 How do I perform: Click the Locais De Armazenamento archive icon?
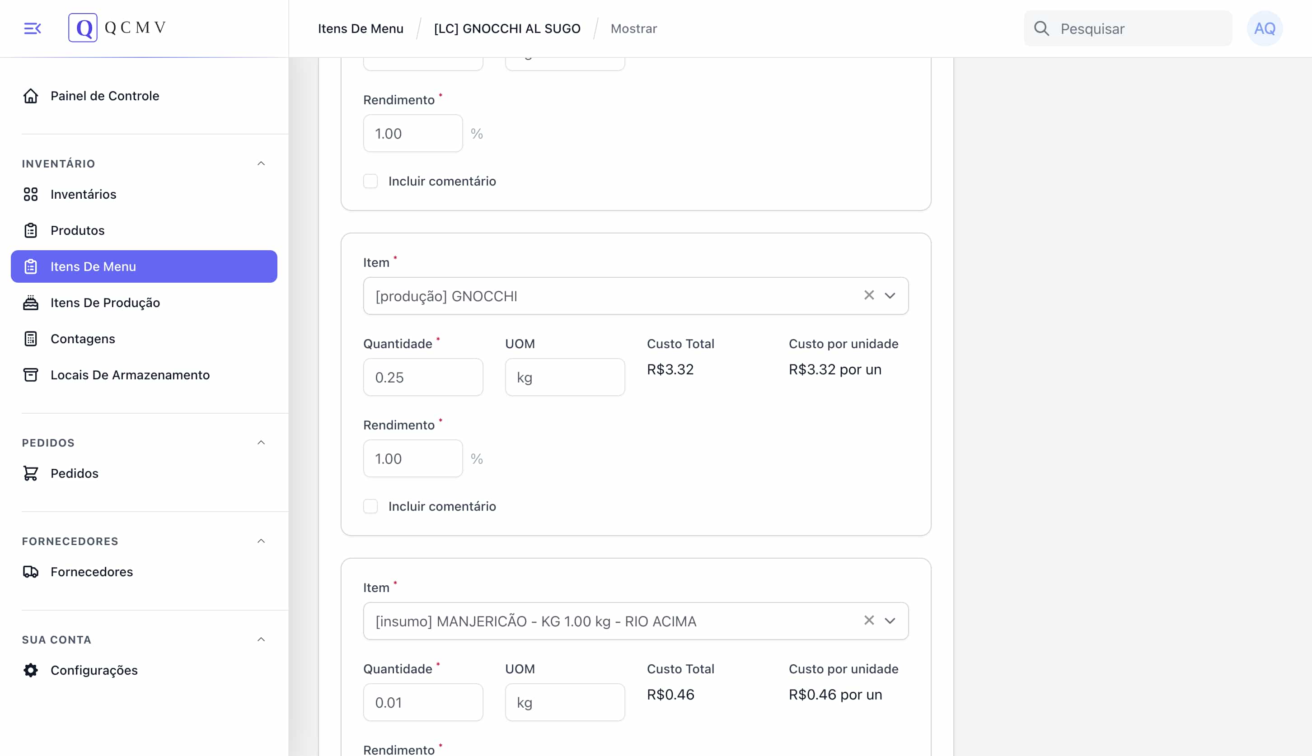(x=31, y=375)
